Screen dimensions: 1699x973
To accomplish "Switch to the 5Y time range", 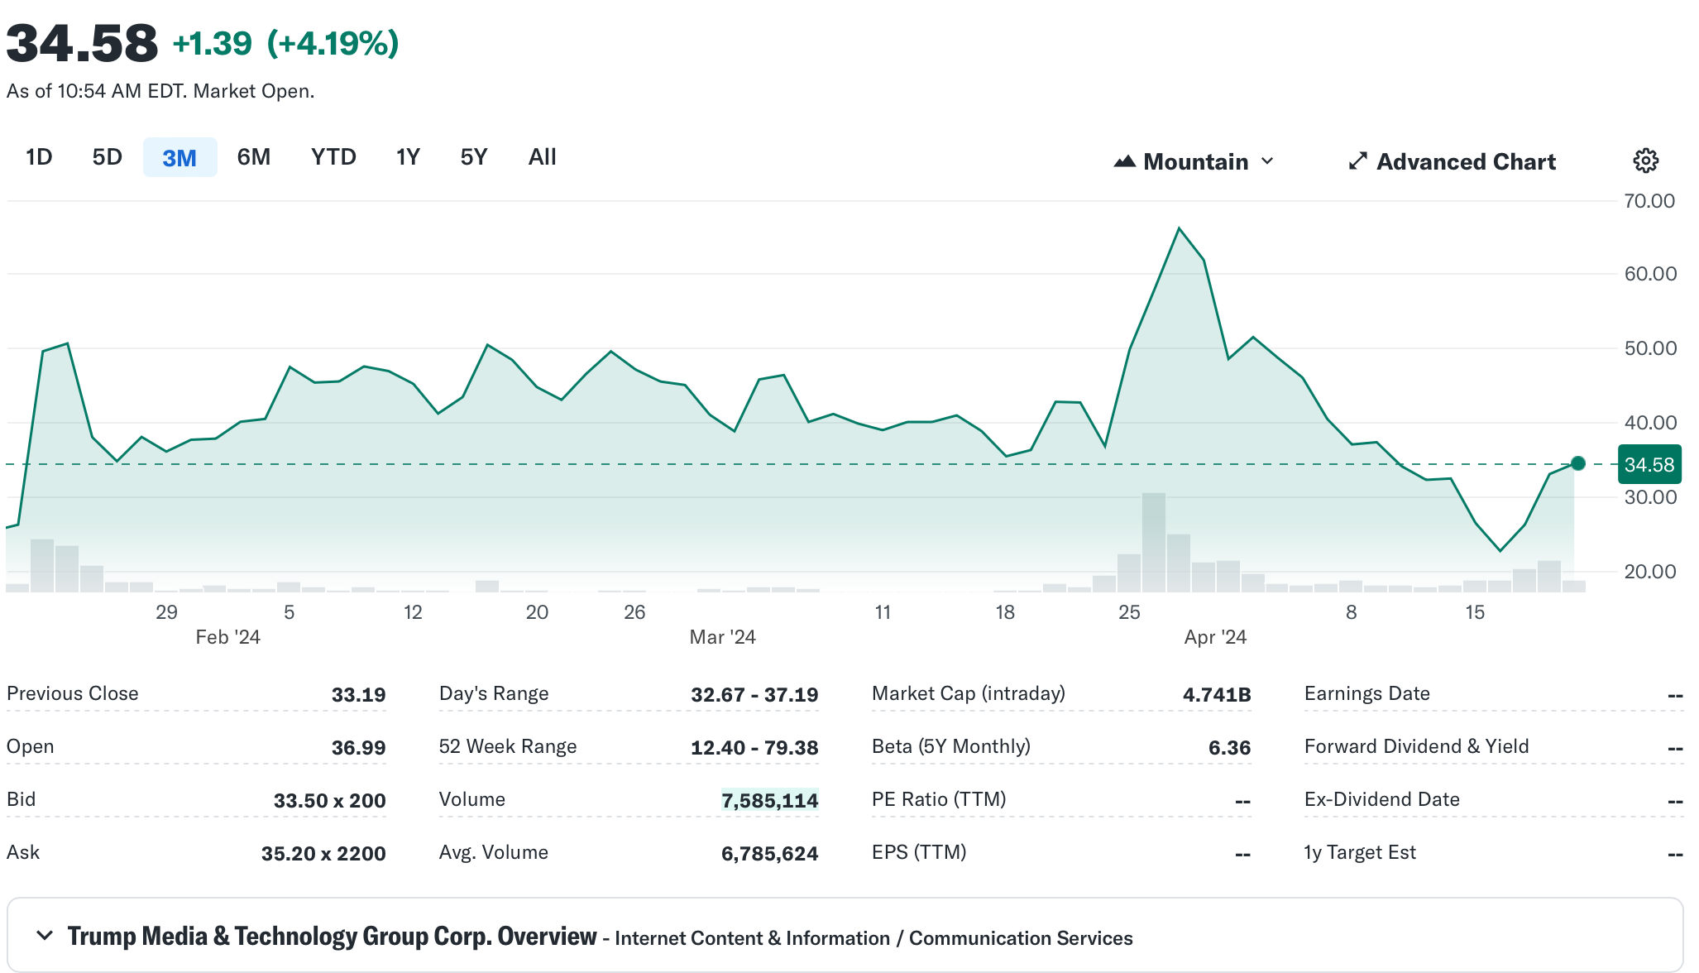I will coord(474,157).
